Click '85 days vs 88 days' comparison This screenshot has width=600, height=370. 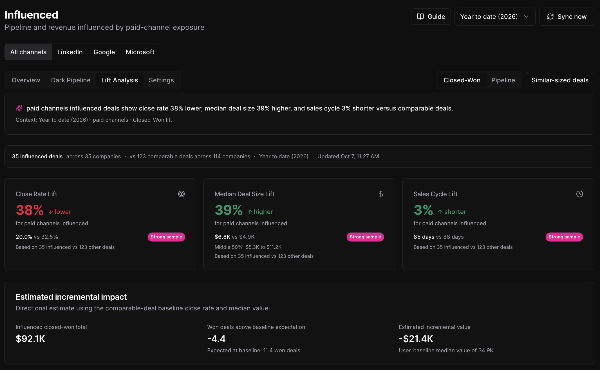point(438,237)
